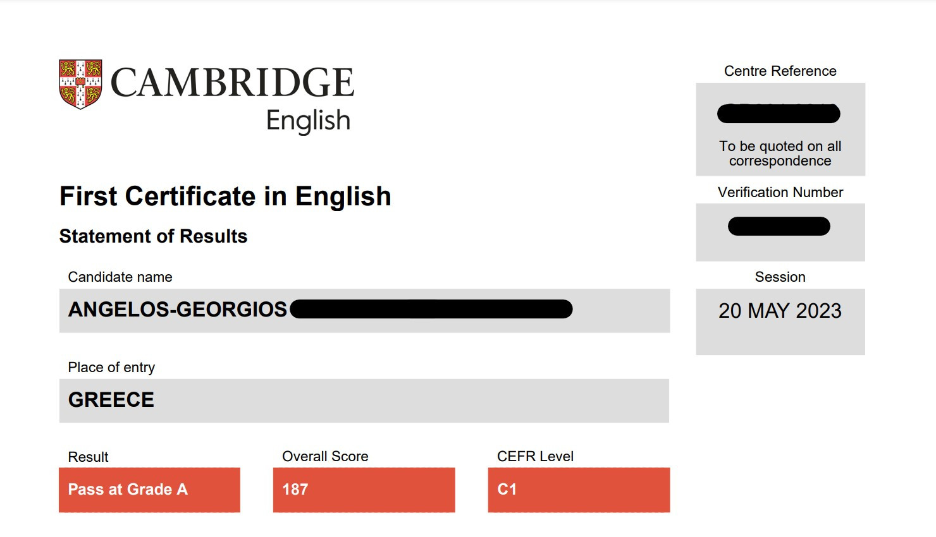Click the Pass at Grade A box
936x537 pixels.
149,490
